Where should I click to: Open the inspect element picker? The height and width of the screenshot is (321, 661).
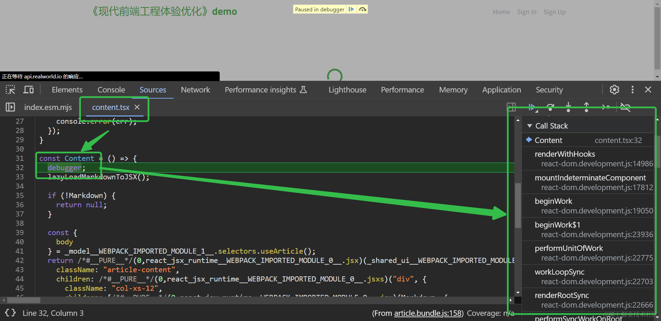(x=10, y=90)
